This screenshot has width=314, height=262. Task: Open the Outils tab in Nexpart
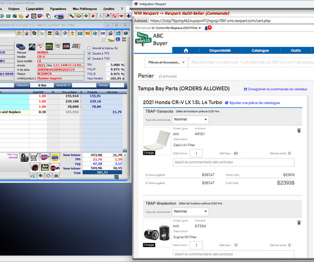pos(296,50)
